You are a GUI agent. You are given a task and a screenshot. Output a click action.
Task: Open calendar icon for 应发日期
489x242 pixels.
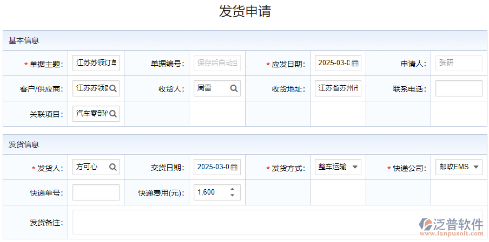(355, 63)
